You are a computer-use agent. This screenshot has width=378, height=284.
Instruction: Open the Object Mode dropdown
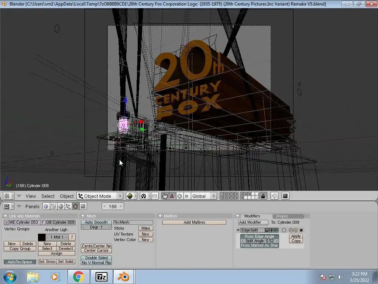tap(100, 196)
